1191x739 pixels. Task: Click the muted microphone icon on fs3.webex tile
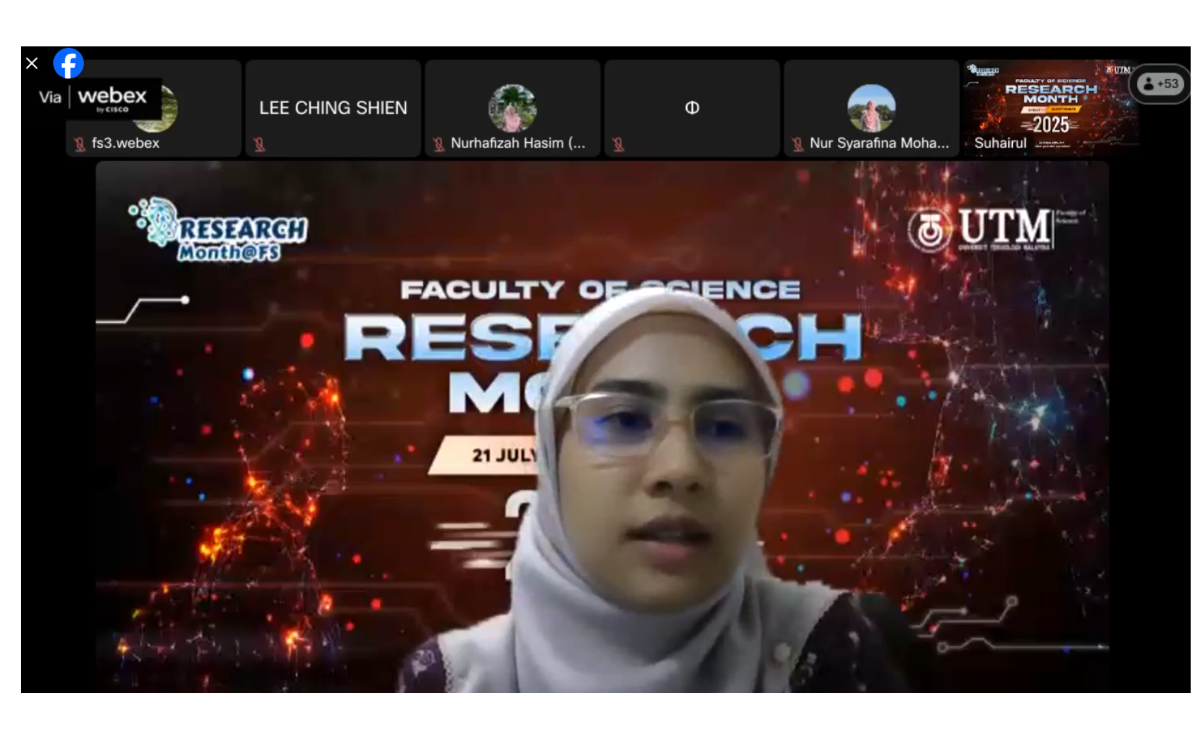(80, 144)
